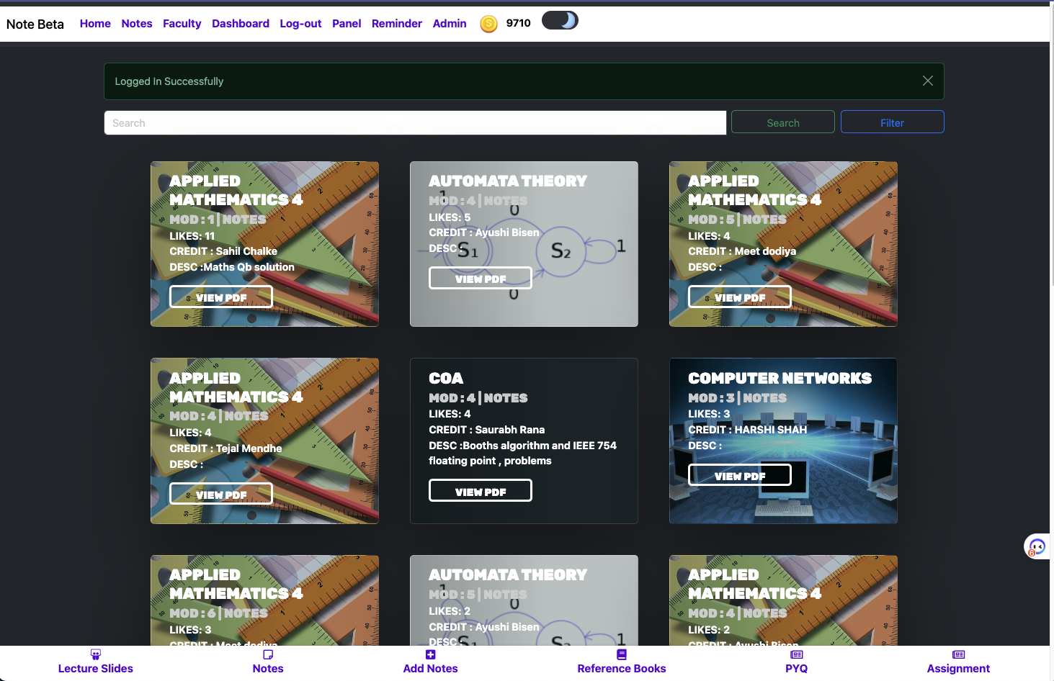The width and height of the screenshot is (1054, 681).
Task: Click the Assignment icon in bottom bar
Action: coord(959,654)
